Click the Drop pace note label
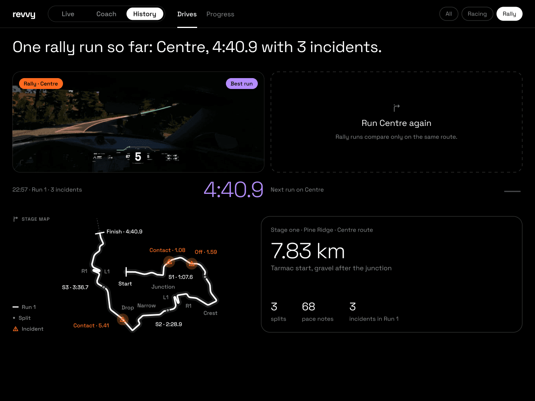Viewport: 535px width, 401px height. tap(128, 308)
